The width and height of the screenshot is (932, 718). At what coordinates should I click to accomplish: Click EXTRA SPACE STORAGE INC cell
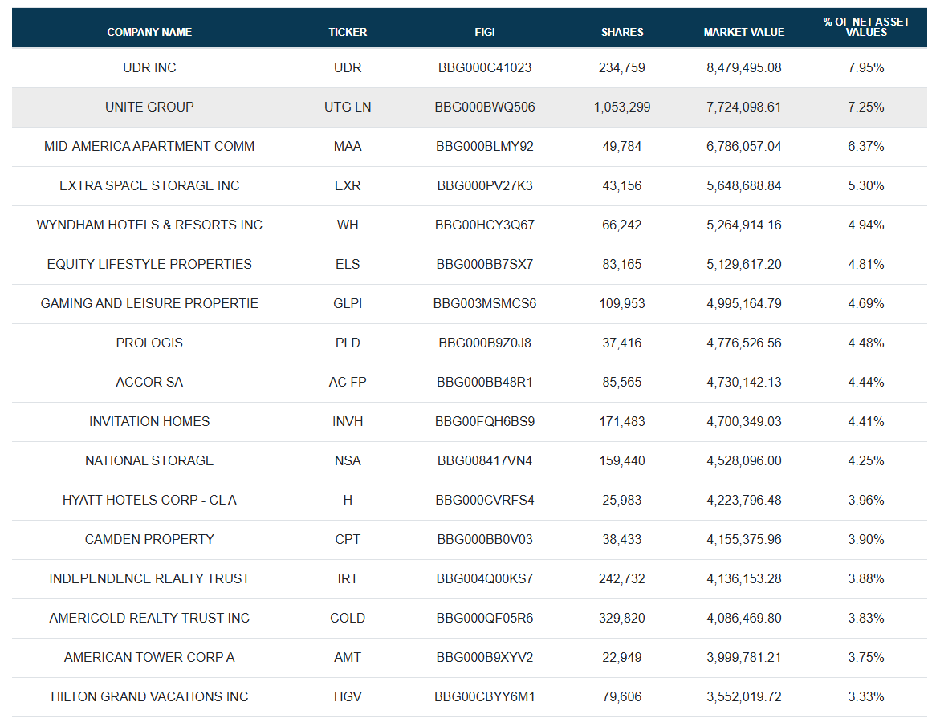point(149,185)
